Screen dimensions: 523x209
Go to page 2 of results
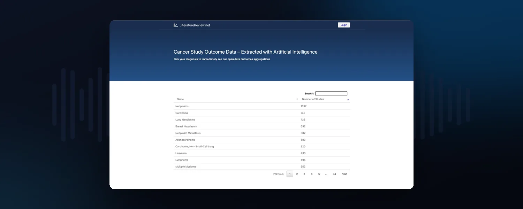[297, 174]
